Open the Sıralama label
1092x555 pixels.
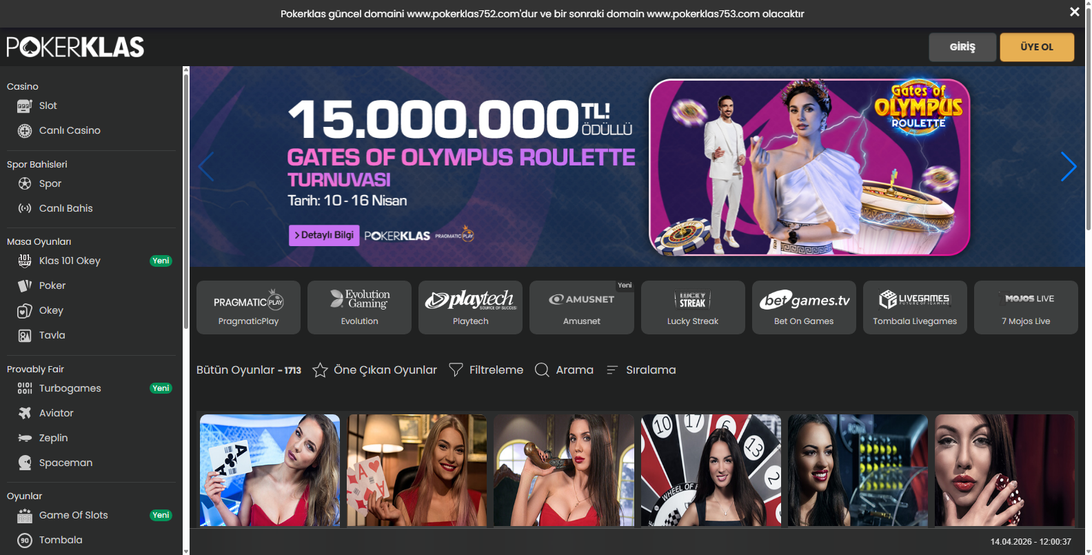(x=651, y=370)
